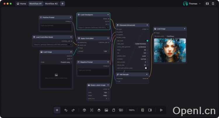The height and width of the screenshot is (118, 219).
Task: Click the focus frame icon in the bottom toolbar
Action: [x=92, y=110]
